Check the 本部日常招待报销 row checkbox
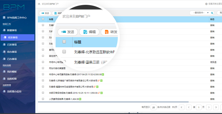The height and width of the screenshot is (114, 222). point(43,93)
